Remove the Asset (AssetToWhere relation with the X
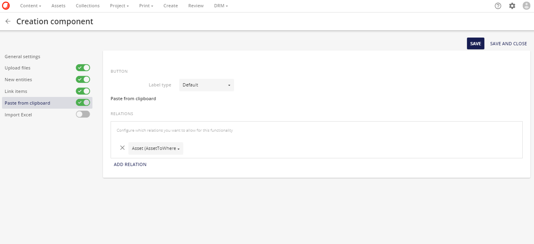This screenshot has height=244, width=534. [x=122, y=148]
